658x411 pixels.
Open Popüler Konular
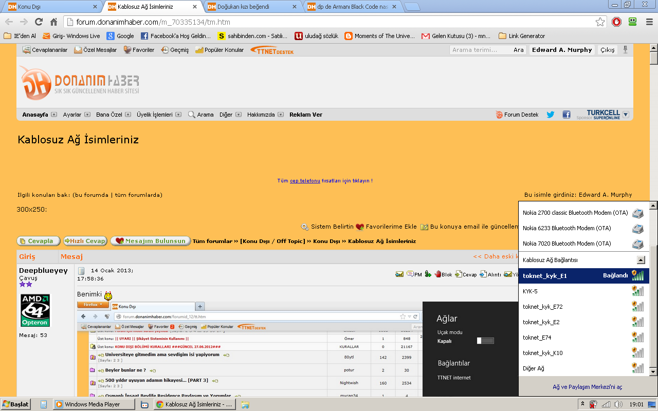click(x=220, y=50)
